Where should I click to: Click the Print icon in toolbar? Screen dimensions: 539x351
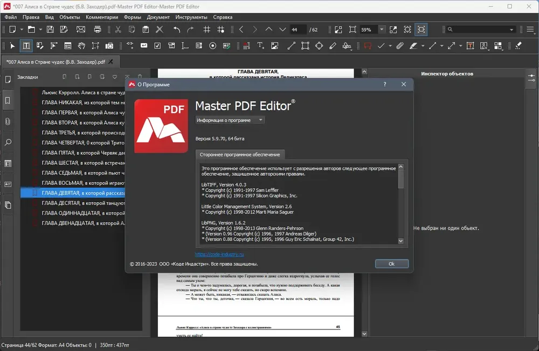[98, 30]
